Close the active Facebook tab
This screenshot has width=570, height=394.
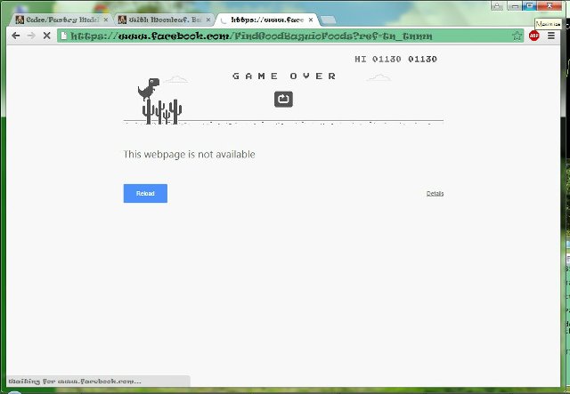click(x=308, y=19)
